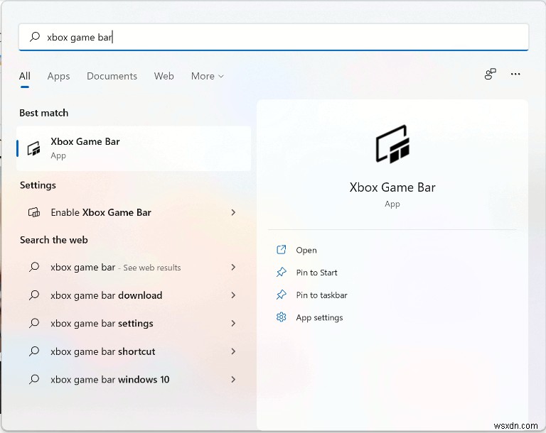
Task: Select 'xbox game bar - See web results'
Action: [134, 267]
